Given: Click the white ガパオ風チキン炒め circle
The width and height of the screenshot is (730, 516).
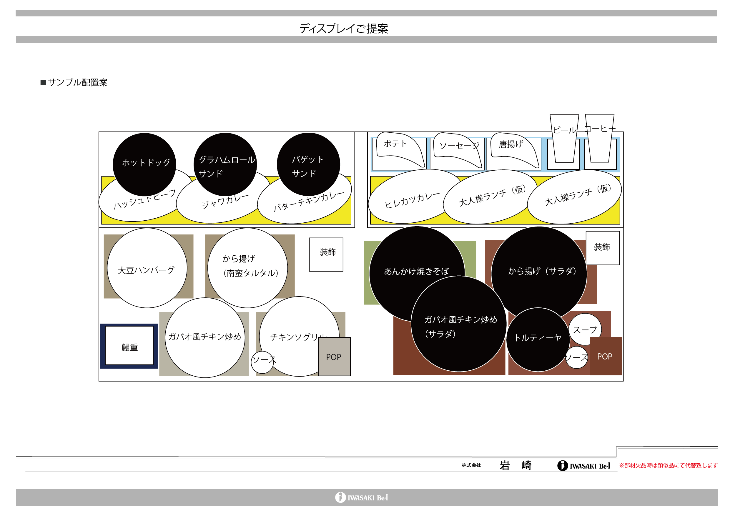Looking at the screenshot, I should [x=205, y=338].
